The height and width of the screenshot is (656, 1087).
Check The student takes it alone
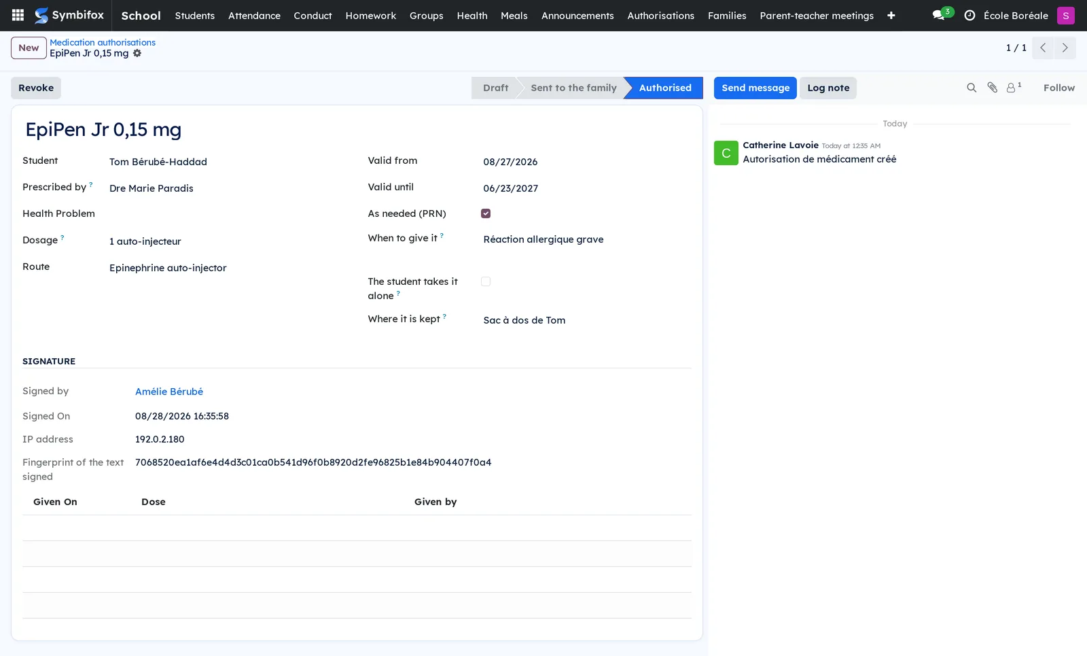tap(486, 281)
